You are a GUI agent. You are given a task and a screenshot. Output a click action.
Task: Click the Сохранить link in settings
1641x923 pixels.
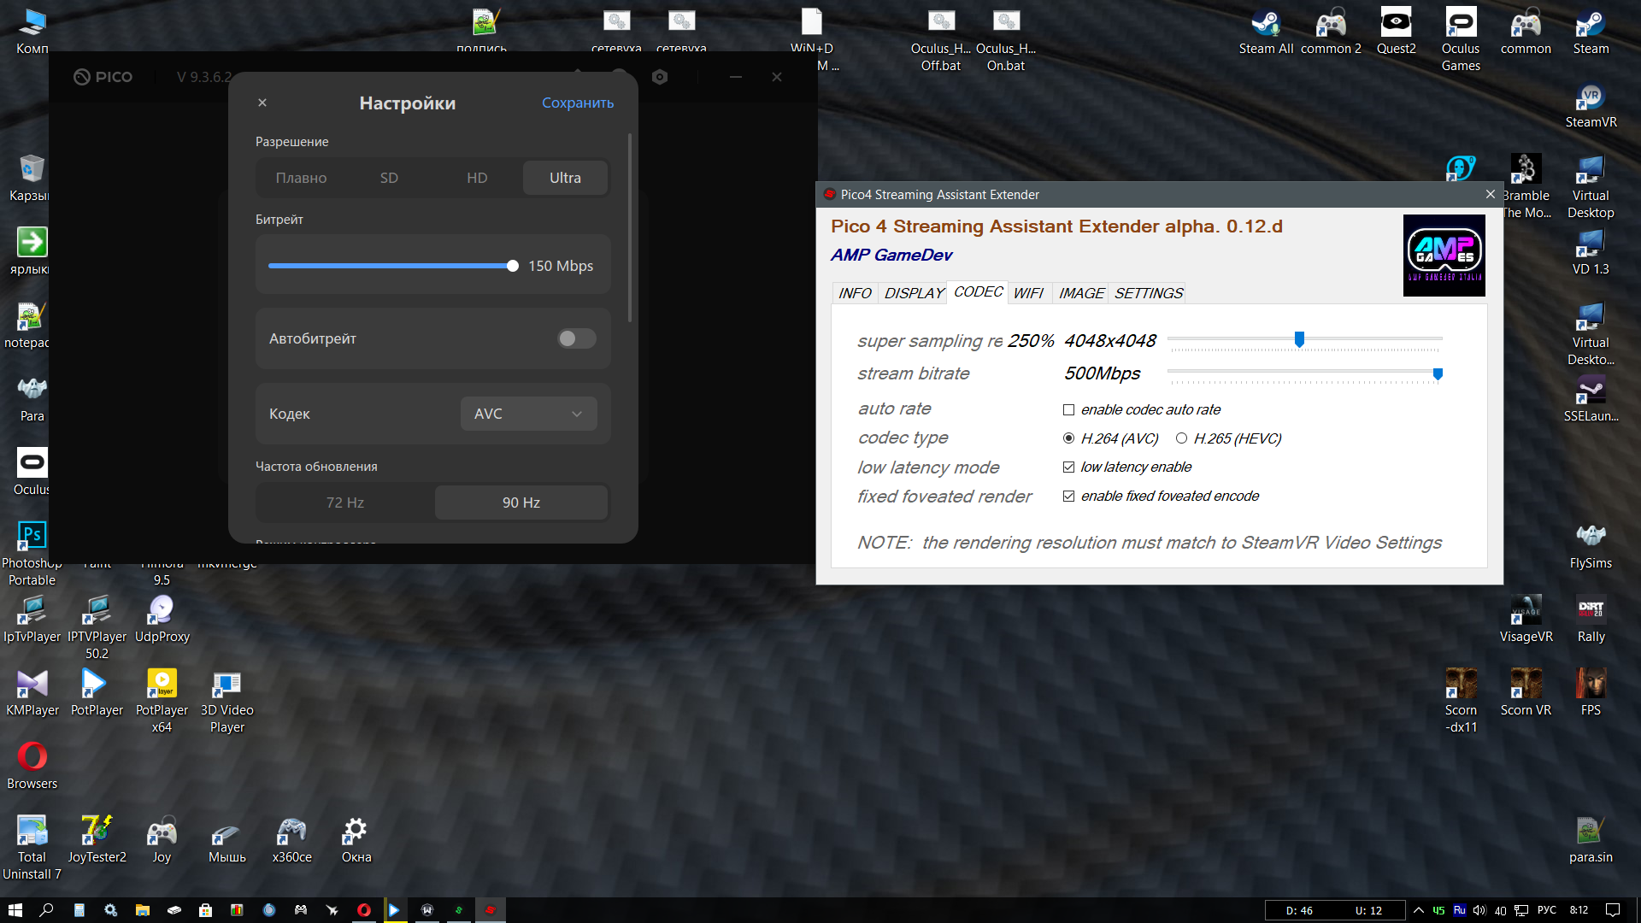point(578,103)
